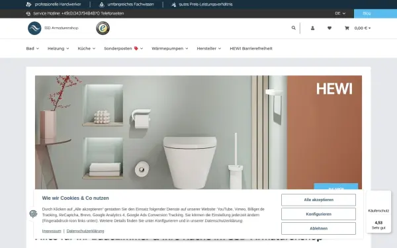Open search with the magnifier icon

click(293, 28)
